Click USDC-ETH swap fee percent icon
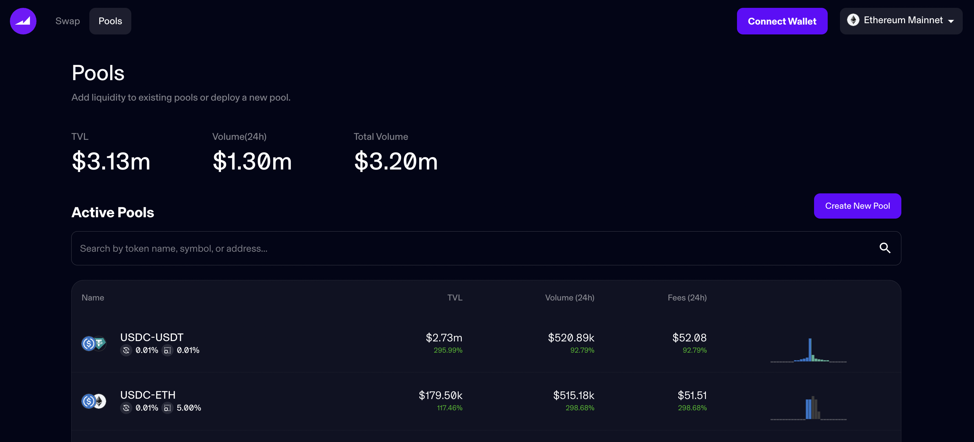Screen dimensions: 974x442 pos(126,408)
